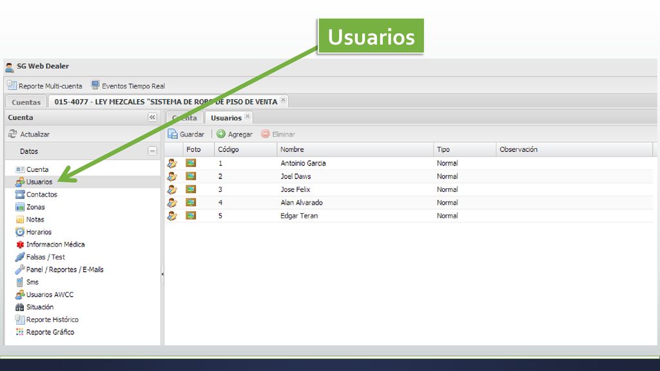Image resolution: width=660 pixels, height=371 pixels.
Task: Click the user icon for Jose Felix
Action: tap(171, 189)
